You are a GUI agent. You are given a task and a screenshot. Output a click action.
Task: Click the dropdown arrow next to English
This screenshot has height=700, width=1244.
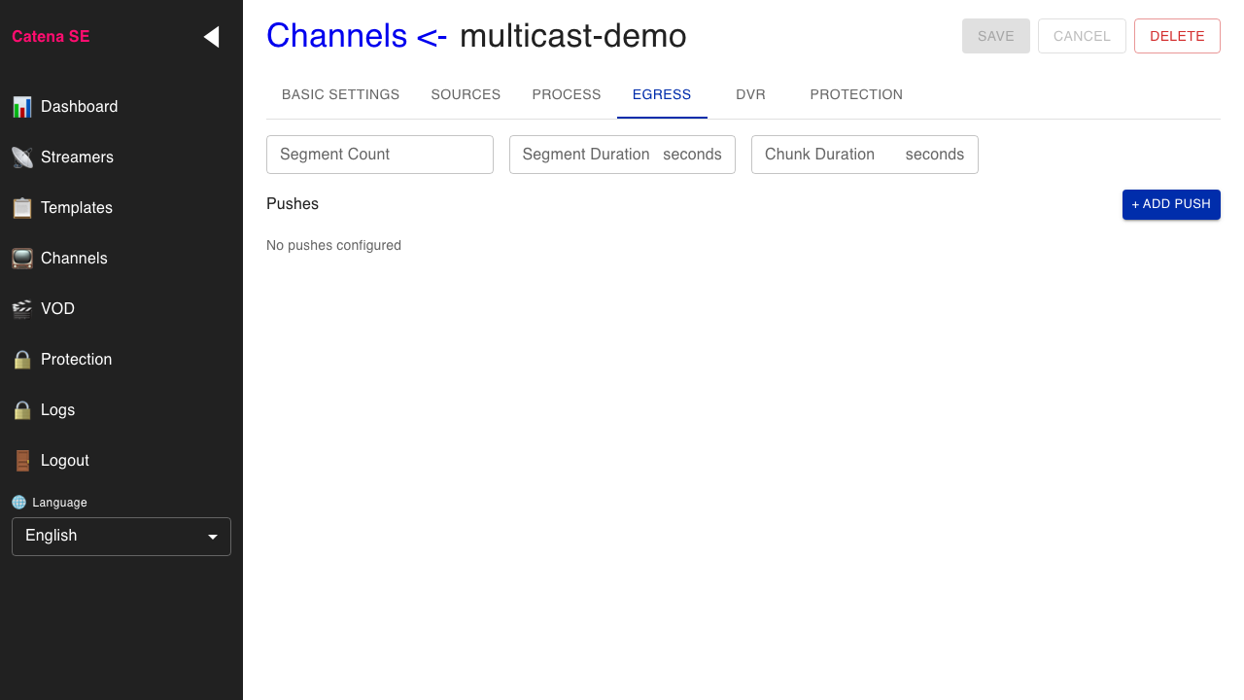213,537
